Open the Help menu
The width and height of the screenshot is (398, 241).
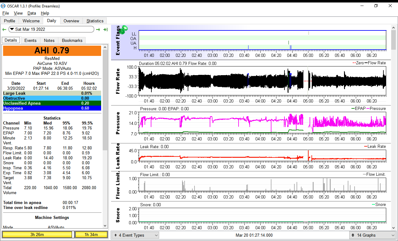tap(45, 13)
